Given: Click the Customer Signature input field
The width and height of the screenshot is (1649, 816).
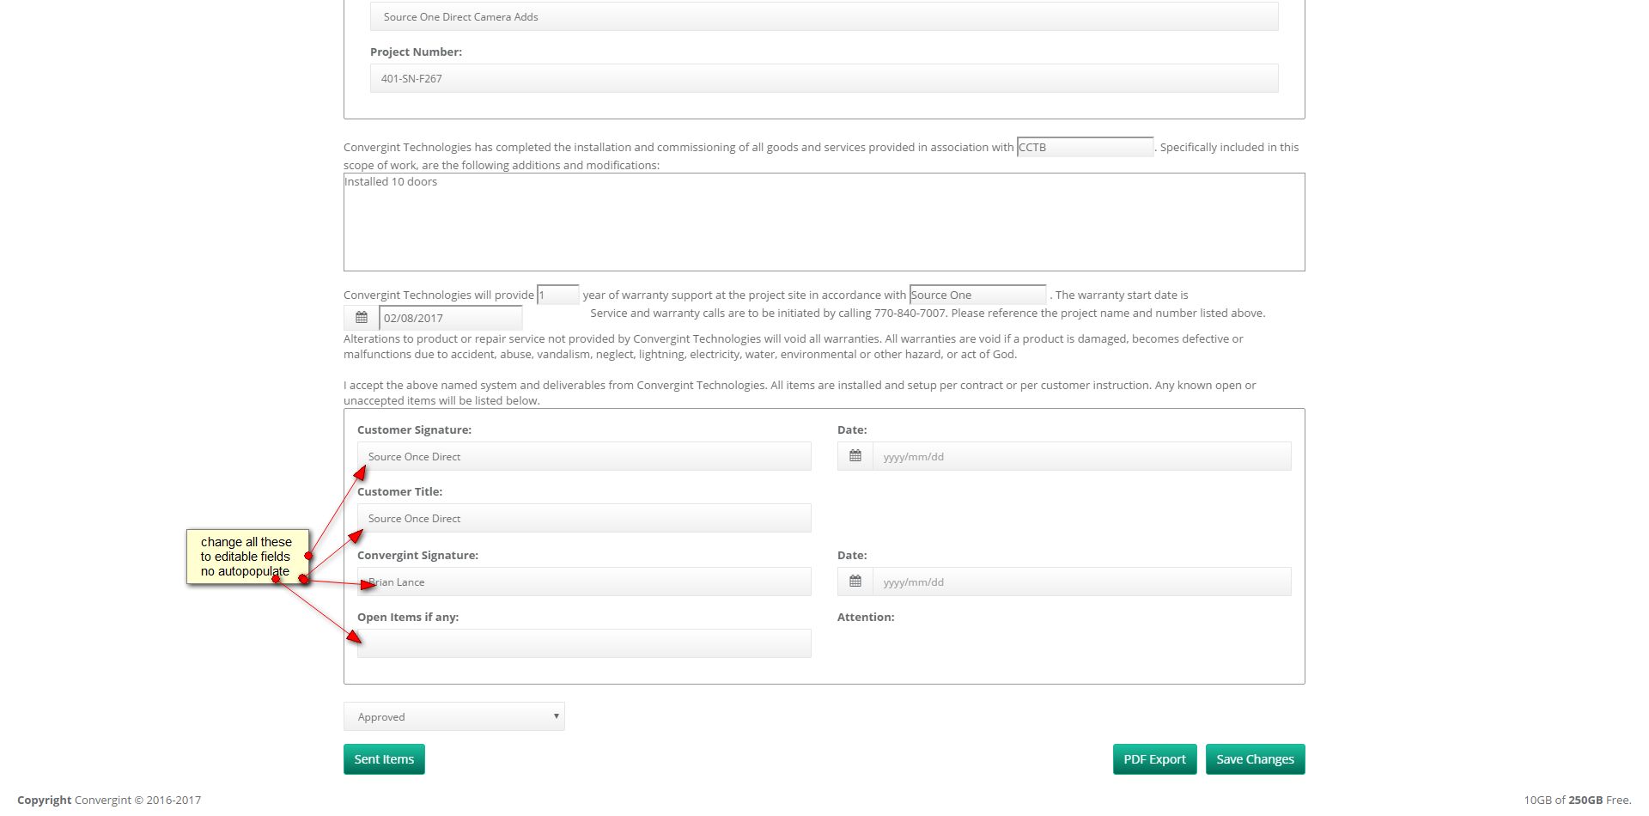Looking at the screenshot, I should (x=584, y=456).
